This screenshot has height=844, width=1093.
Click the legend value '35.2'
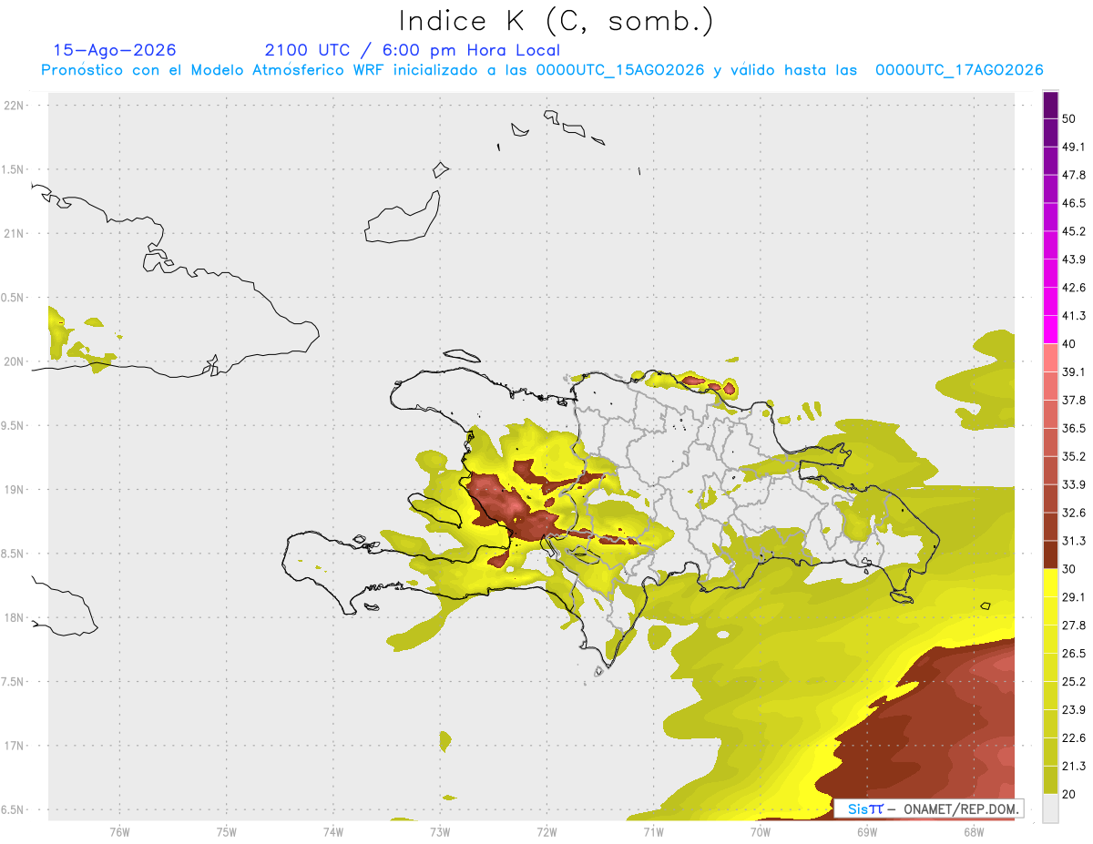[1074, 456]
